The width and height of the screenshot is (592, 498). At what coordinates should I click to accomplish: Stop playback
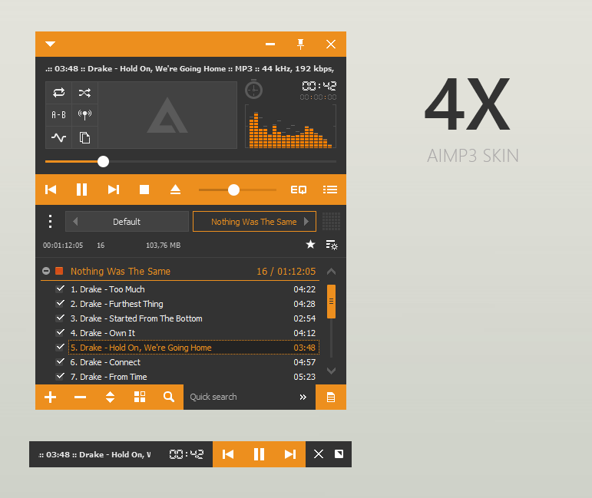tap(144, 190)
